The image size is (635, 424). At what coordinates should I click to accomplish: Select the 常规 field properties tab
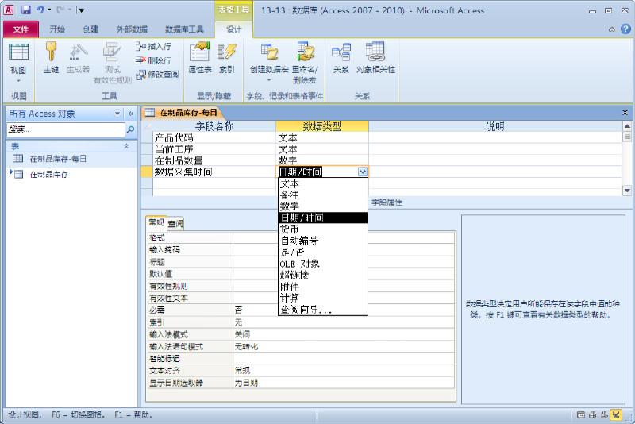click(x=156, y=222)
